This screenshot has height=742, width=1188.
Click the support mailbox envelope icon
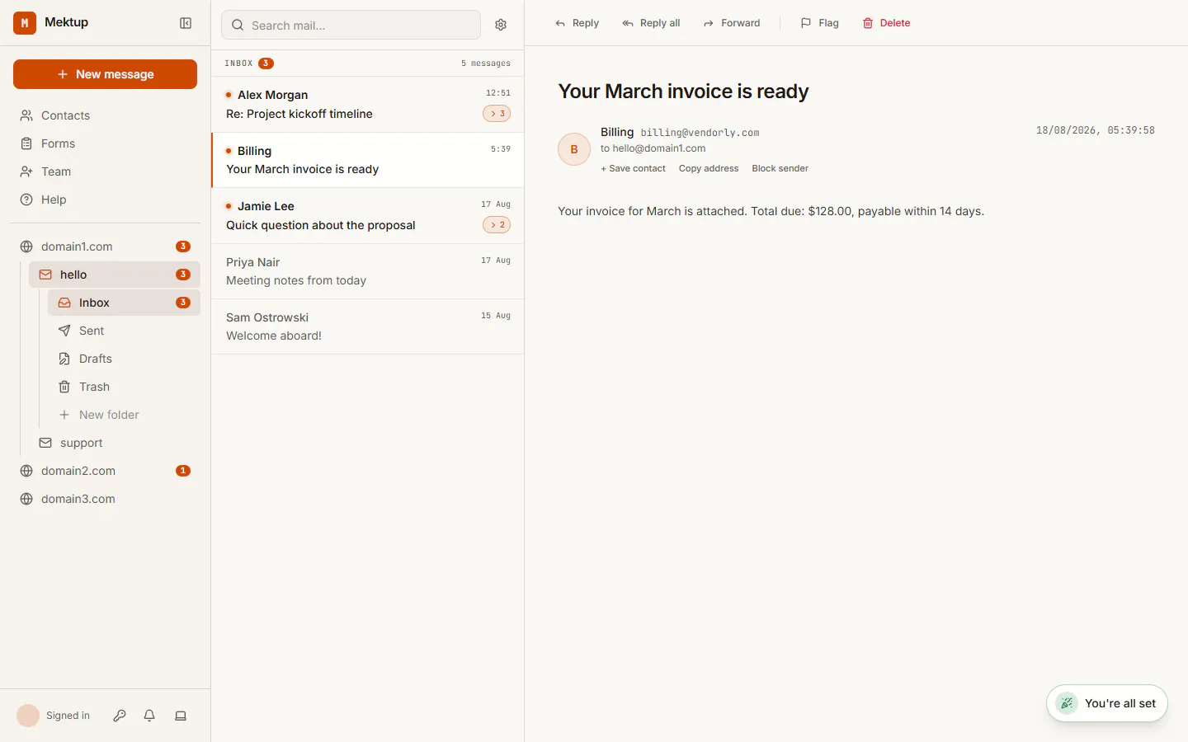45,443
